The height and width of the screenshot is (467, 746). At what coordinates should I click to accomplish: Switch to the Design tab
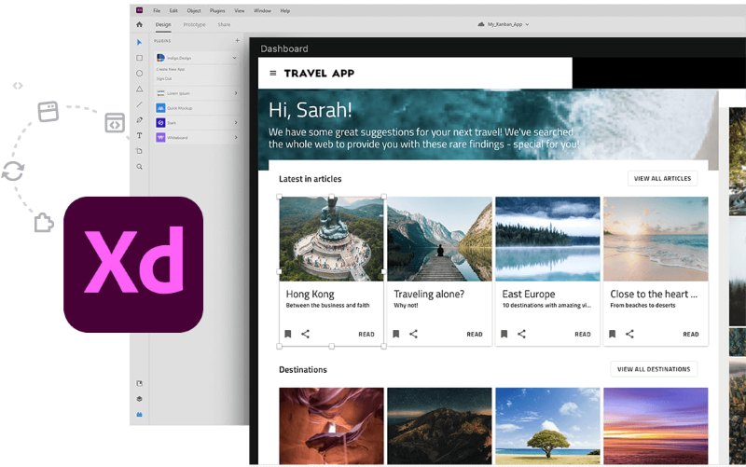[x=163, y=25]
